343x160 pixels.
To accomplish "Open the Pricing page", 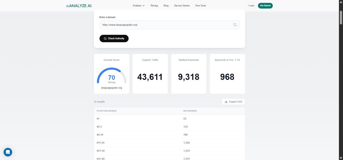I will click(x=154, y=5).
